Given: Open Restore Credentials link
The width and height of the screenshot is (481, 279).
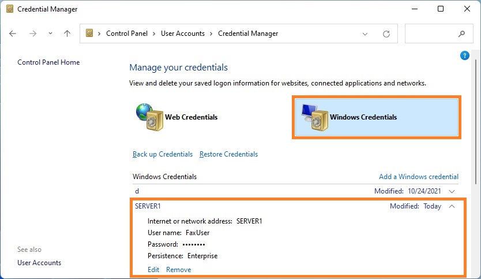Looking at the screenshot, I should 228,154.
